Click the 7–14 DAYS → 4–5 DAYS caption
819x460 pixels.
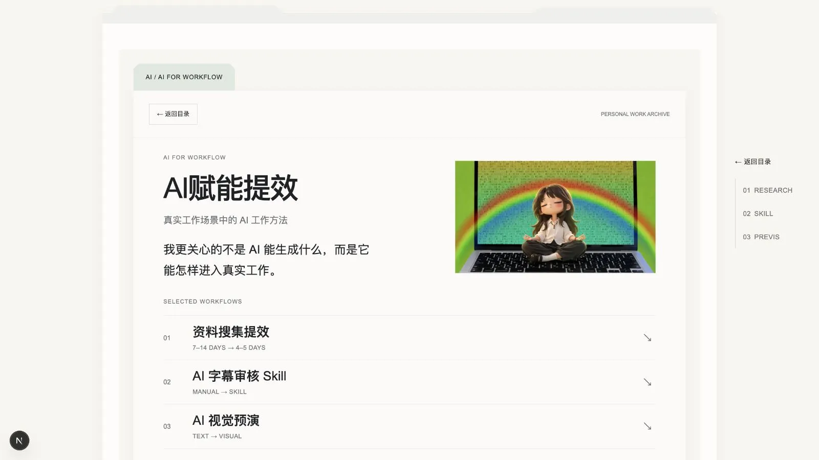pos(229,348)
